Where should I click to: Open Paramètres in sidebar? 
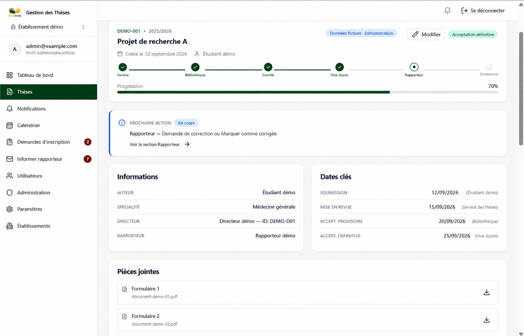[x=48, y=209]
